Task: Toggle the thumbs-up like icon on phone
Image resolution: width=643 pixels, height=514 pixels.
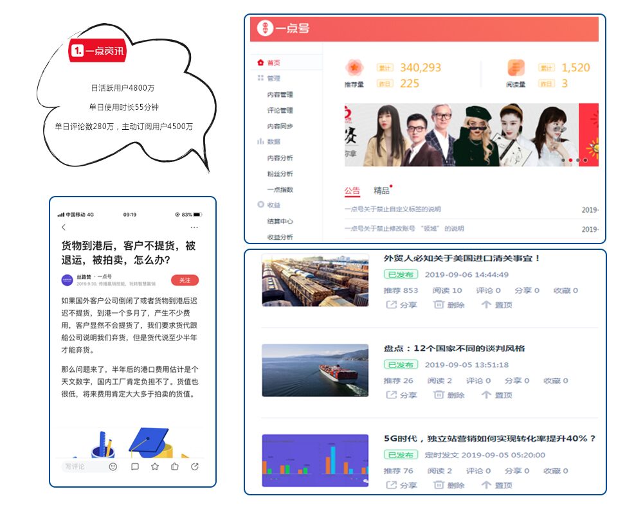Action: pos(175,466)
